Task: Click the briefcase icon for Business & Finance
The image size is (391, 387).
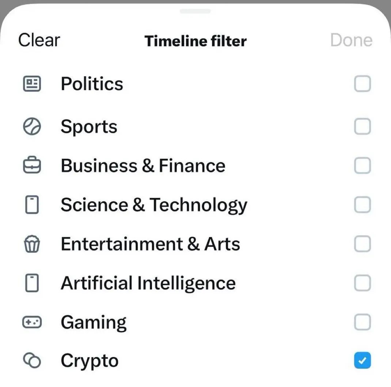Action: click(32, 166)
